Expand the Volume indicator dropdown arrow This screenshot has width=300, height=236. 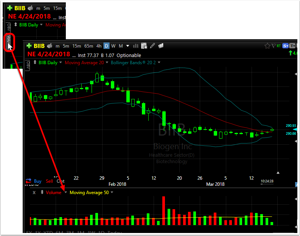coord(65,192)
